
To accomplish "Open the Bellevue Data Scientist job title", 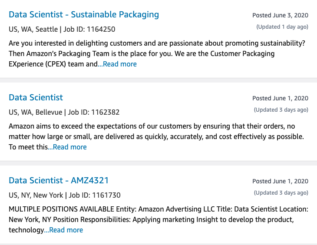I will [x=36, y=97].
